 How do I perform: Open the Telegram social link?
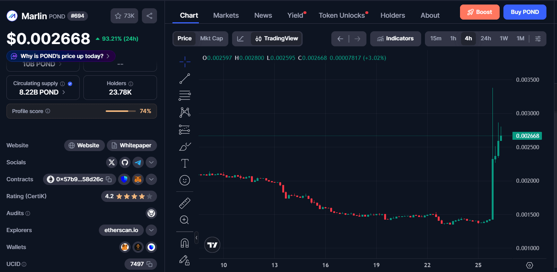[138, 162]
